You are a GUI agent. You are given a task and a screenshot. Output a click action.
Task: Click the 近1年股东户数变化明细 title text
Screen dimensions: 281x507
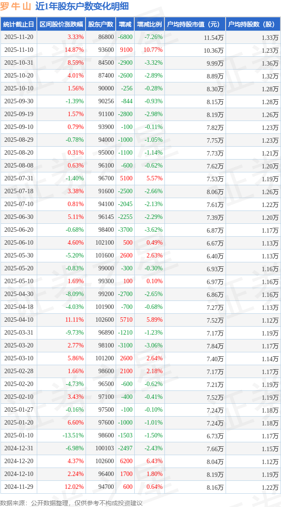(x=82, y=6)
